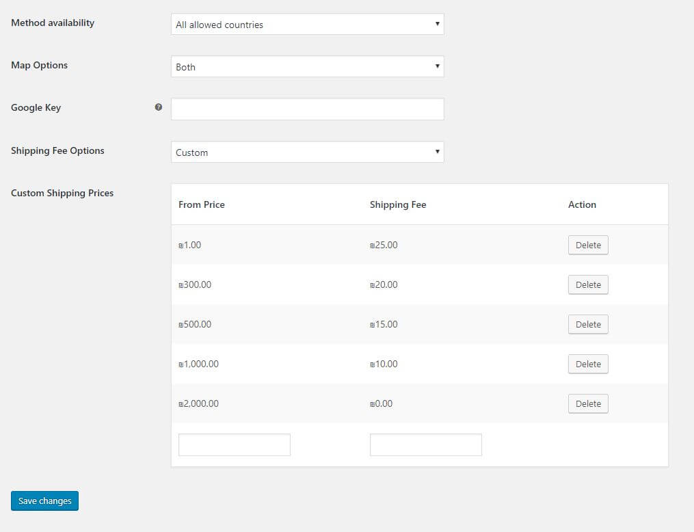Screen dimensions: 694x532
Task: Focus the new Shipping Fee input box
Action: 425,444
